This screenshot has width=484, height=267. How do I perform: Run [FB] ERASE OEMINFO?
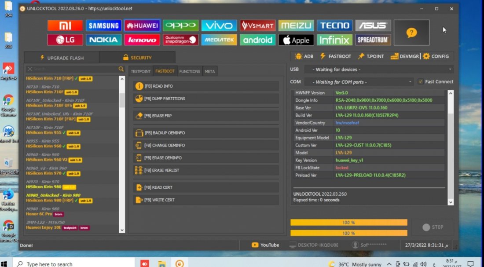pyautogui.click(x=206, y=158)
